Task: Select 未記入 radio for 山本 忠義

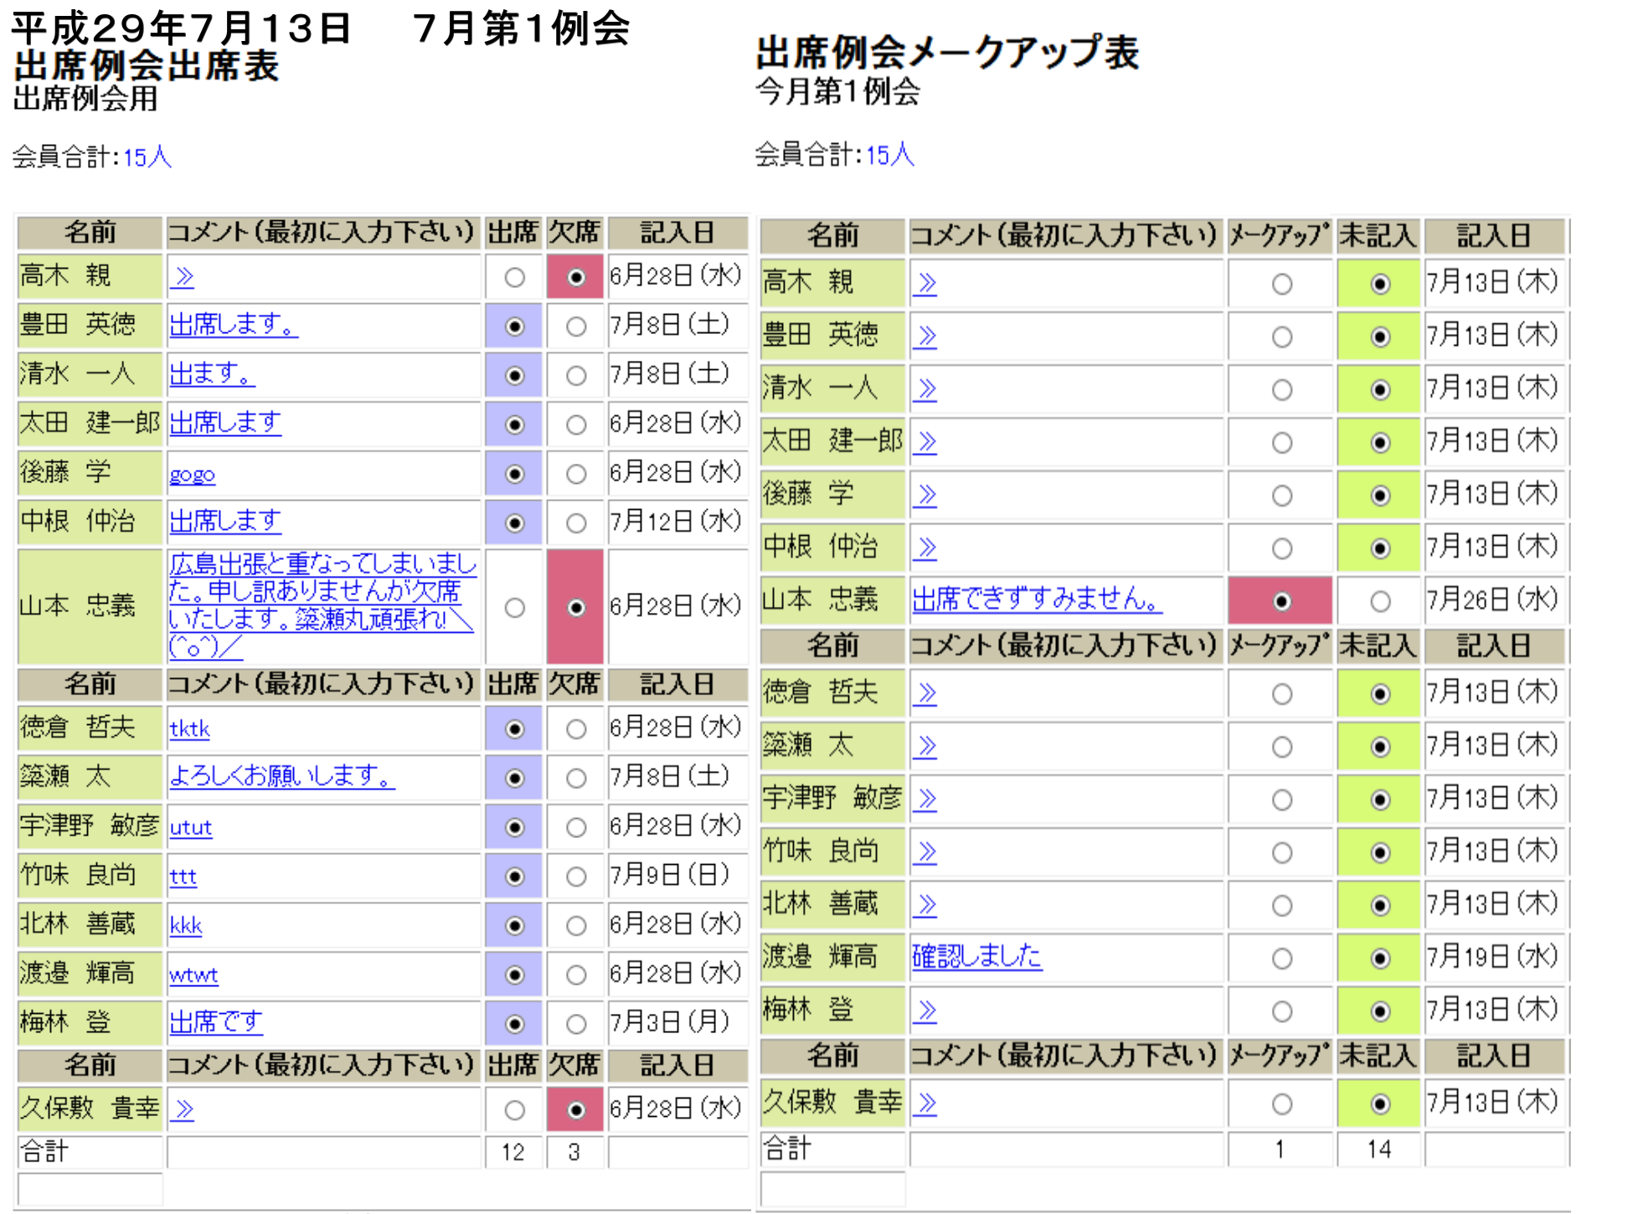Action: tap(1380, 601)
